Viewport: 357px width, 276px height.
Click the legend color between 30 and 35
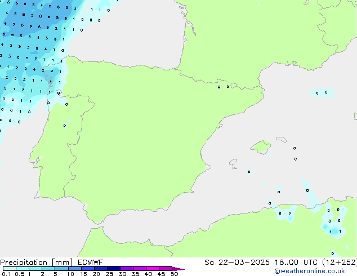coord(126,269)
